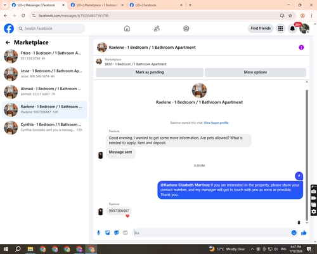Click the chat scroll up arrow

click(307, 82)
